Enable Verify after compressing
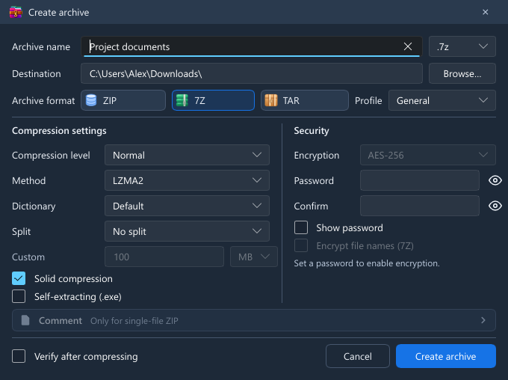508x380 pixels. (x=19, y=356)
